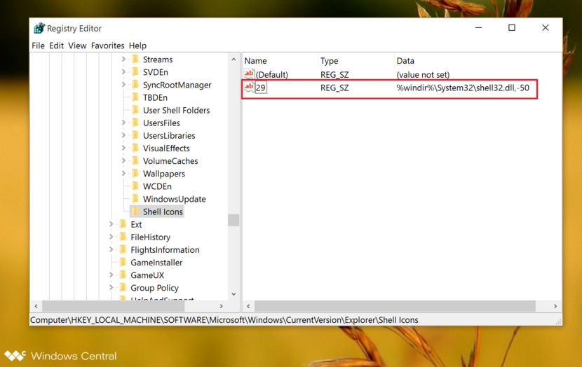Expand the GameUX key

(111, 275)
